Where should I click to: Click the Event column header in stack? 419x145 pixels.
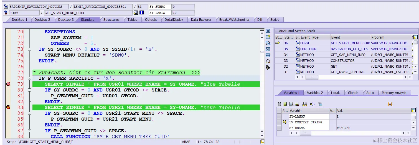pyautogui.click(x=351, y=37)
